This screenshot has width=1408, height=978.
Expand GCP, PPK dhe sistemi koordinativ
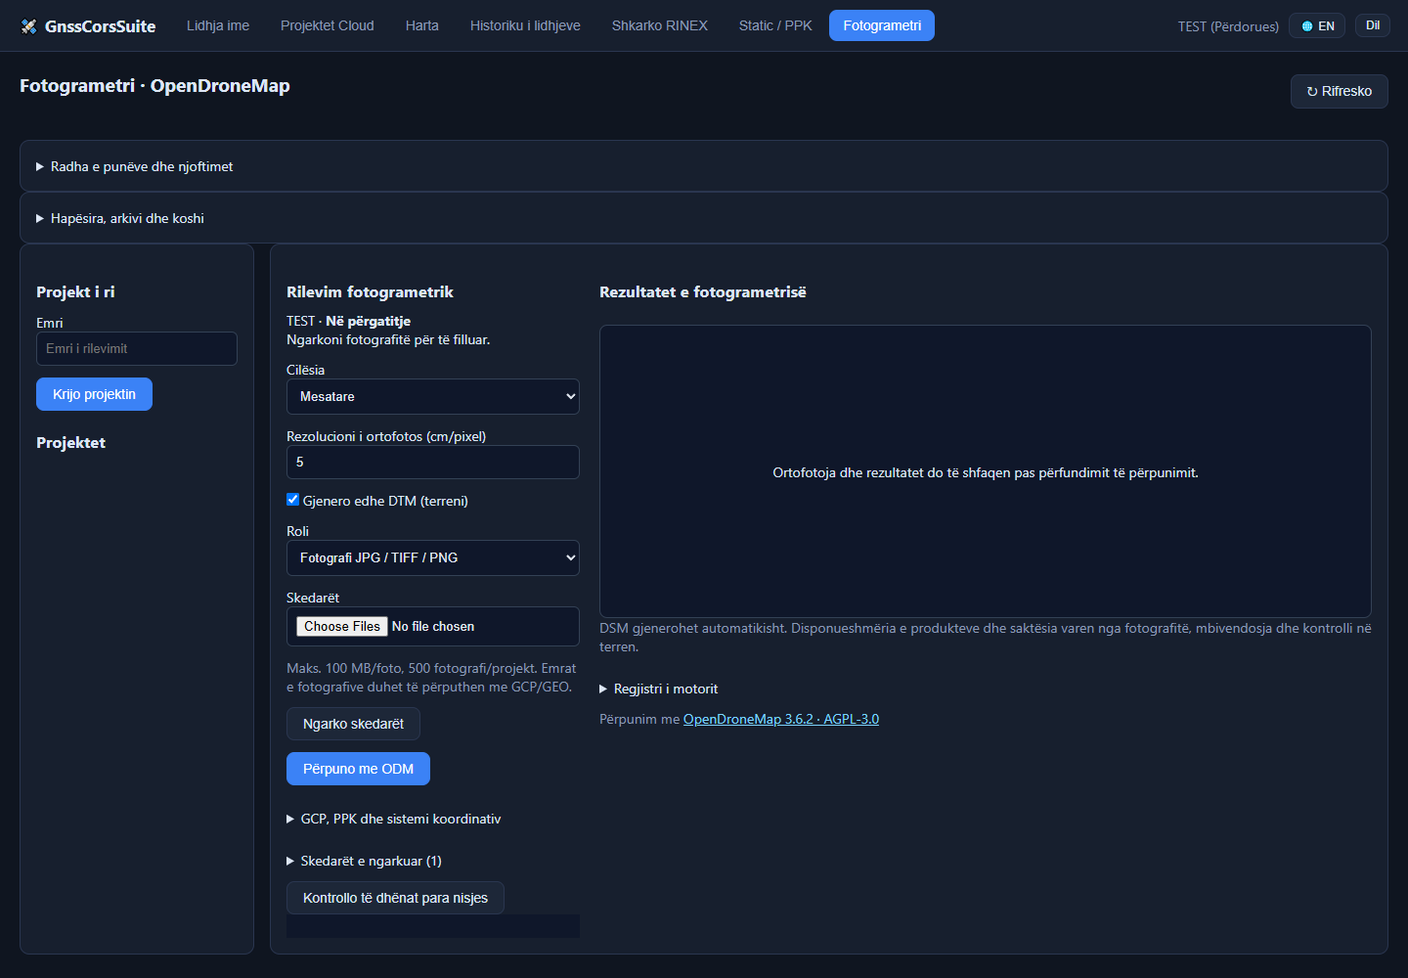(x=394, y=819)
